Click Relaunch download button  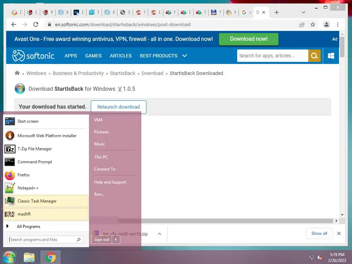coord(119,107)
